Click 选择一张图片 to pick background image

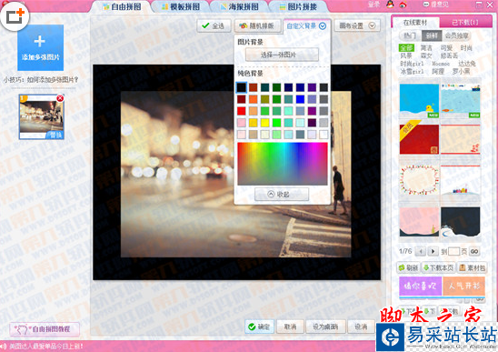click(282, 55)
